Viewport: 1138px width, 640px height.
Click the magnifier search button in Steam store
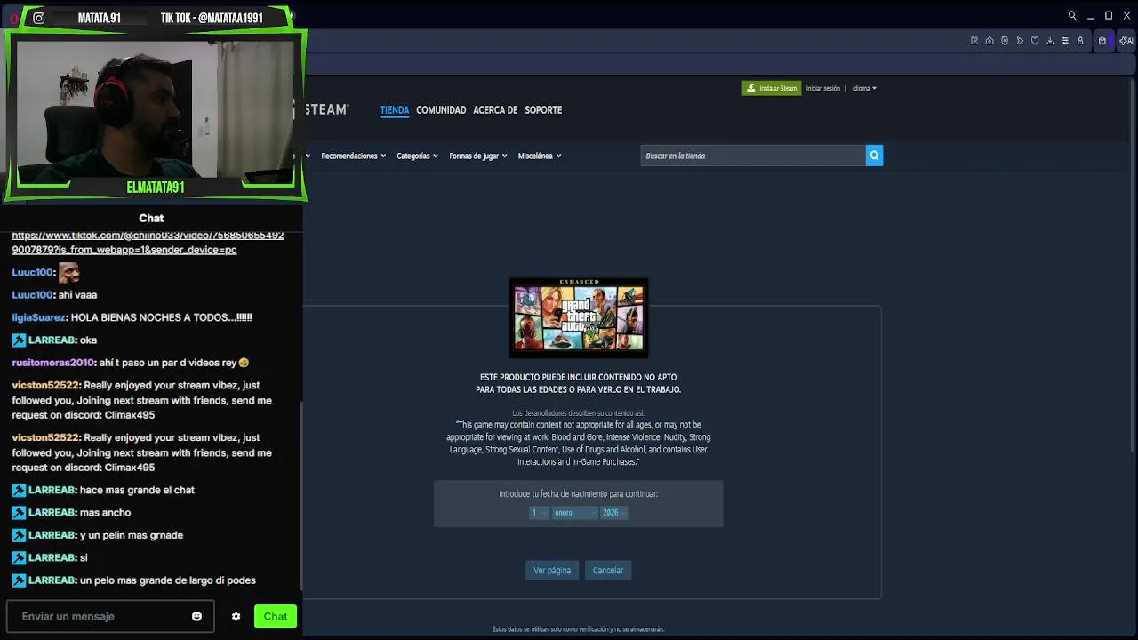pos(874,156)
